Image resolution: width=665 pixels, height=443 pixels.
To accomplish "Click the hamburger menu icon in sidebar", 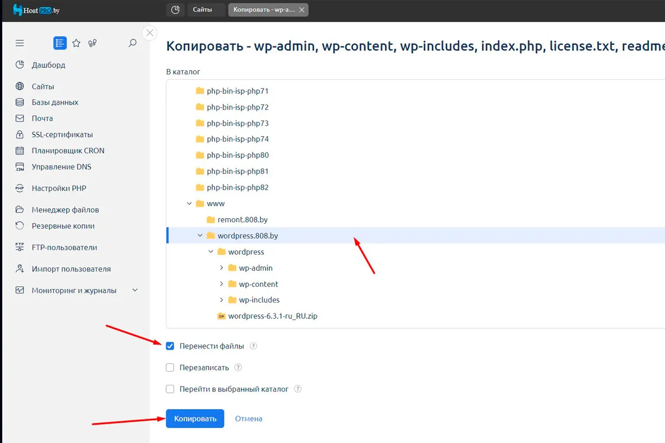I will click(20, 43).
